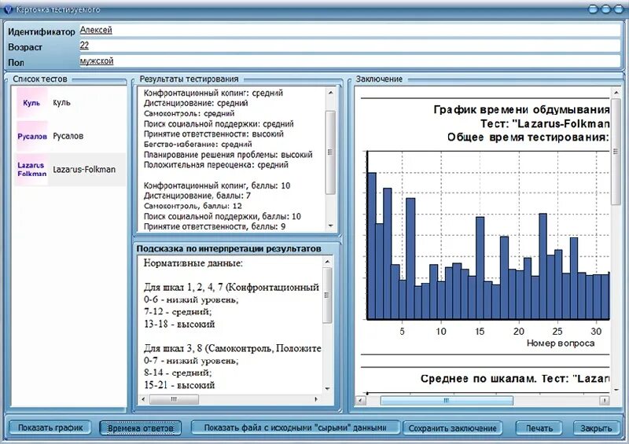The width and height of the screenshot is (629, 444).
Task: Click text 'Положительная переоценка: средний'
Action: click(215, 165)
